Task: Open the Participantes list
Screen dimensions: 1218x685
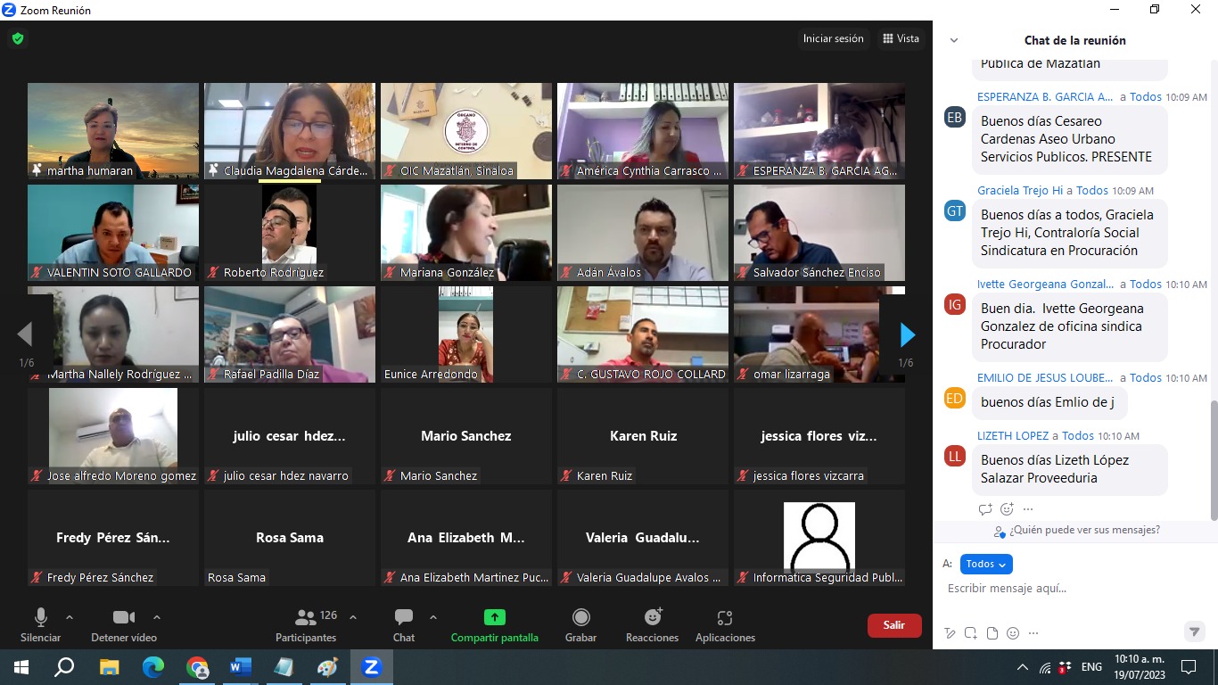Action: coord(306,617)
